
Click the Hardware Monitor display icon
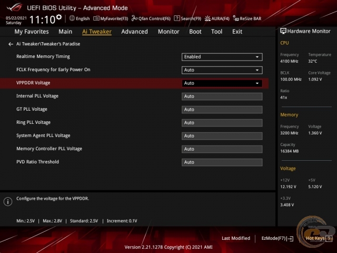[283, 31]
